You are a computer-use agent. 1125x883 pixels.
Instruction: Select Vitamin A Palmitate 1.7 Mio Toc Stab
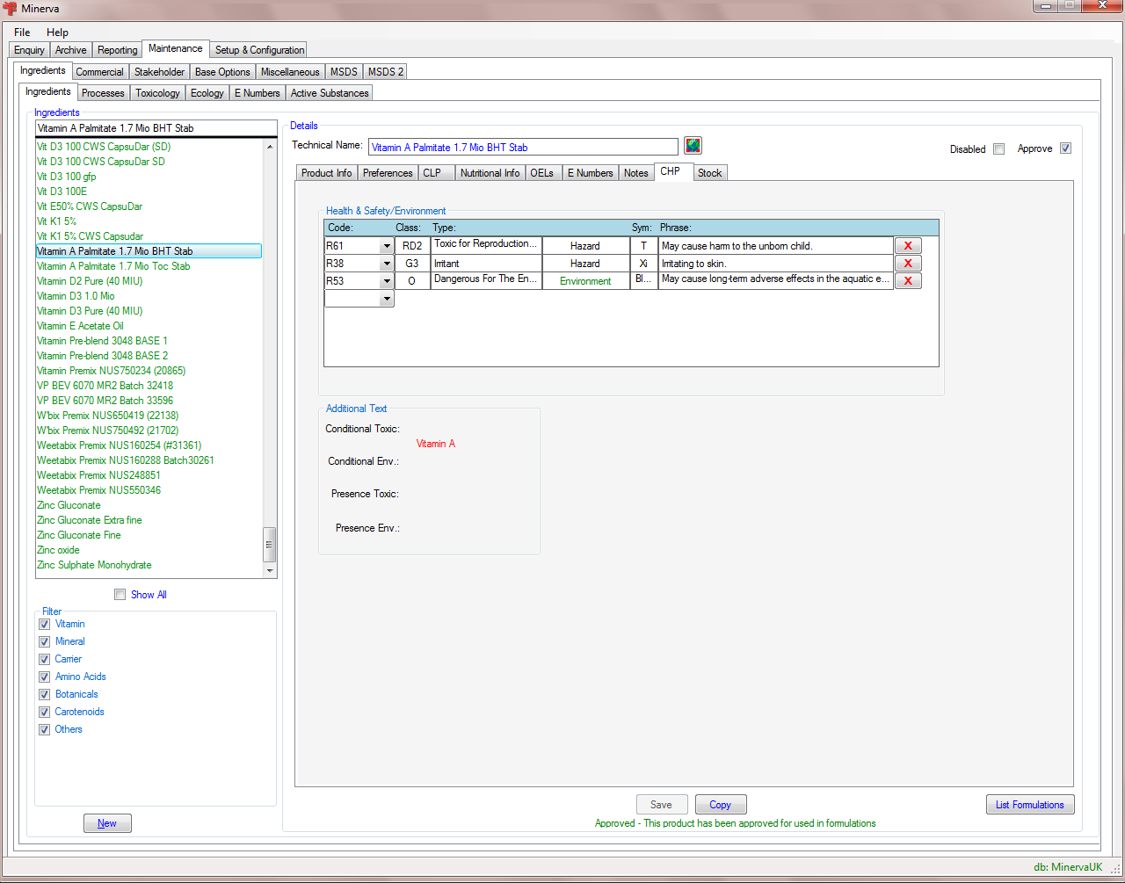point(113,266)
